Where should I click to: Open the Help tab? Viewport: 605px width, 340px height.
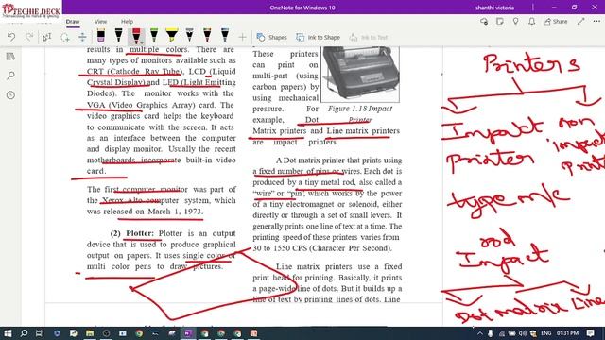pos(127,22)
